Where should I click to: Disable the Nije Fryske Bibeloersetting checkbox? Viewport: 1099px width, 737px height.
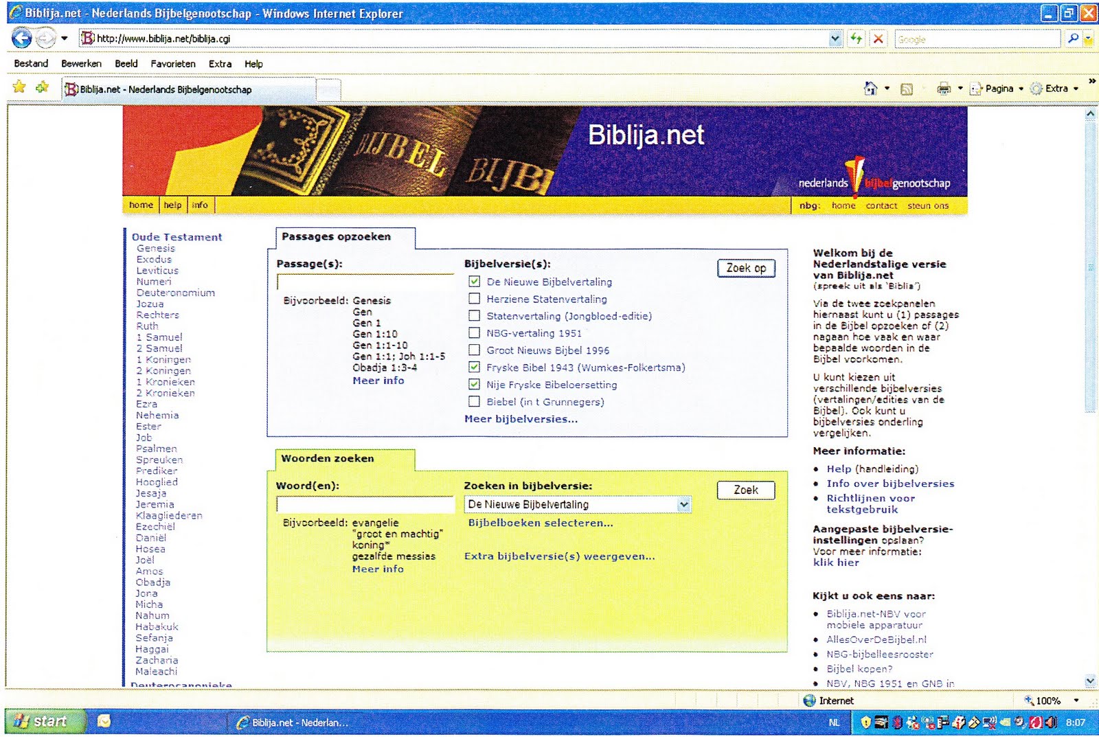pos(474,385)
